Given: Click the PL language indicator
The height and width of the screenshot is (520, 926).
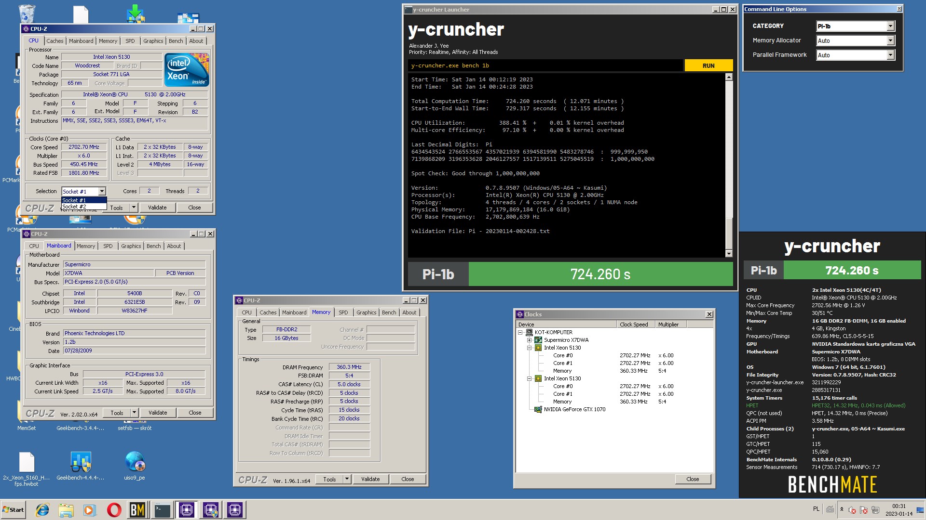Looking at the screenshot, I should click(816, 509).
